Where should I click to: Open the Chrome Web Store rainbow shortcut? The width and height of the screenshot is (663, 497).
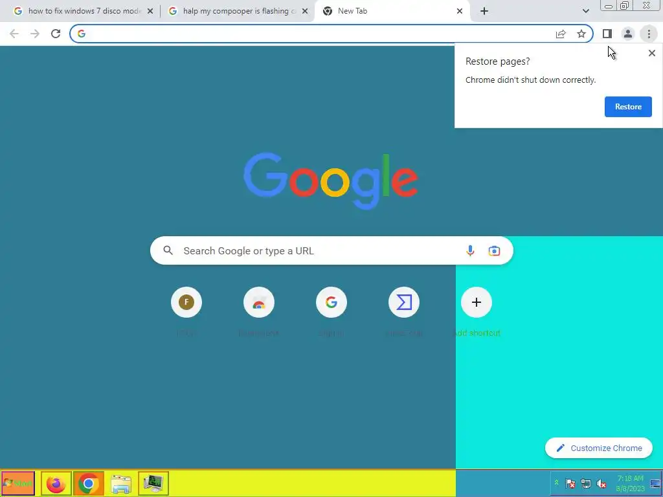[259, 302]
